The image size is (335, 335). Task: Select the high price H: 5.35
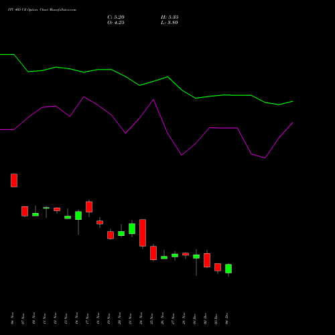click(x=170, y=17)
